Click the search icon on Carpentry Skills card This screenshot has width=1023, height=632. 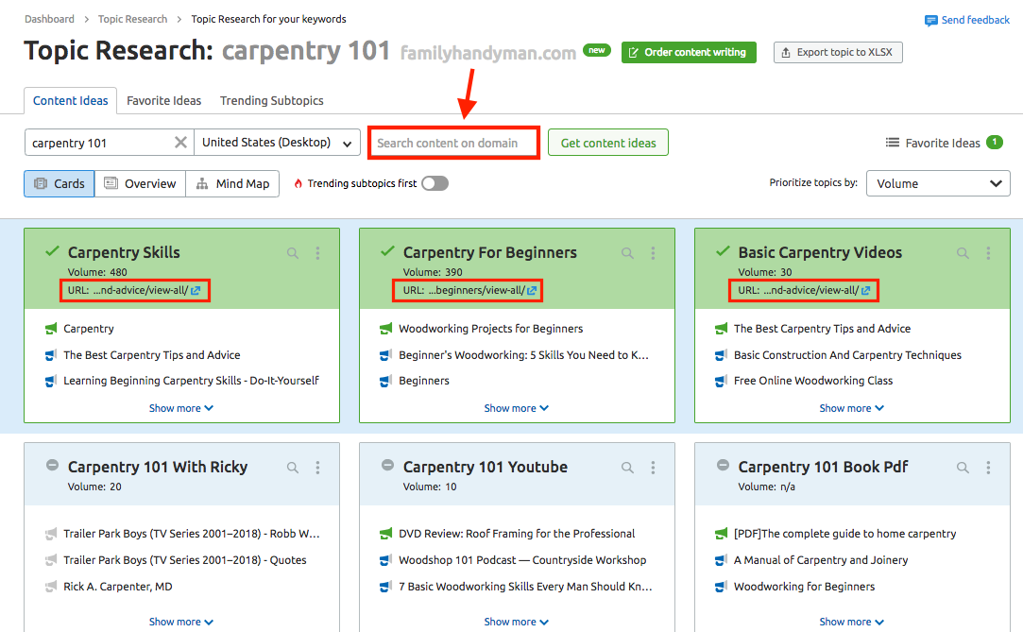tap(293, 253)
